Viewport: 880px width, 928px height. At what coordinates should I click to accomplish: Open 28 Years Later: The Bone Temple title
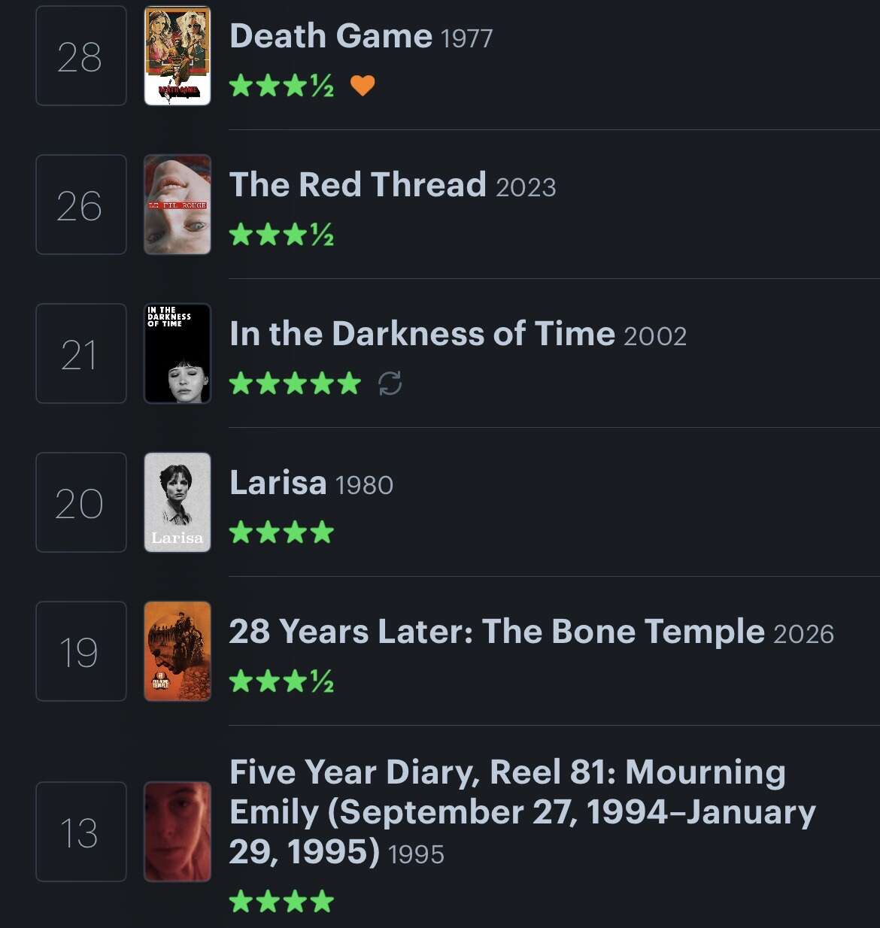(x=496, y=632)
